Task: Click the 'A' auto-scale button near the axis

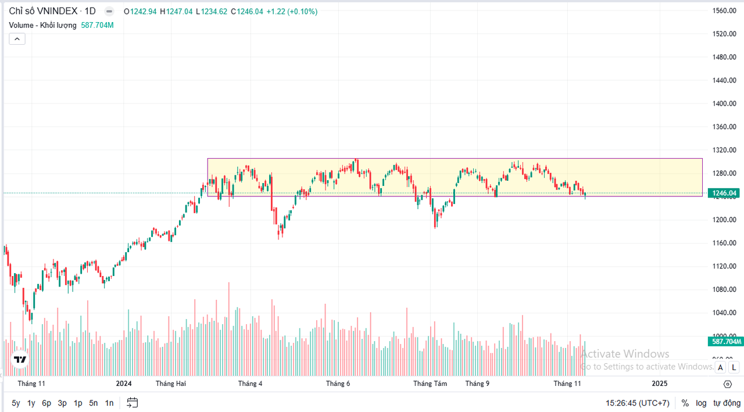Action: 720,367
